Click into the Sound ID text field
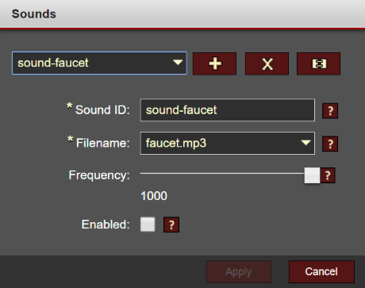This screenshot has width=365, height=288. click(x=228, y=110)
